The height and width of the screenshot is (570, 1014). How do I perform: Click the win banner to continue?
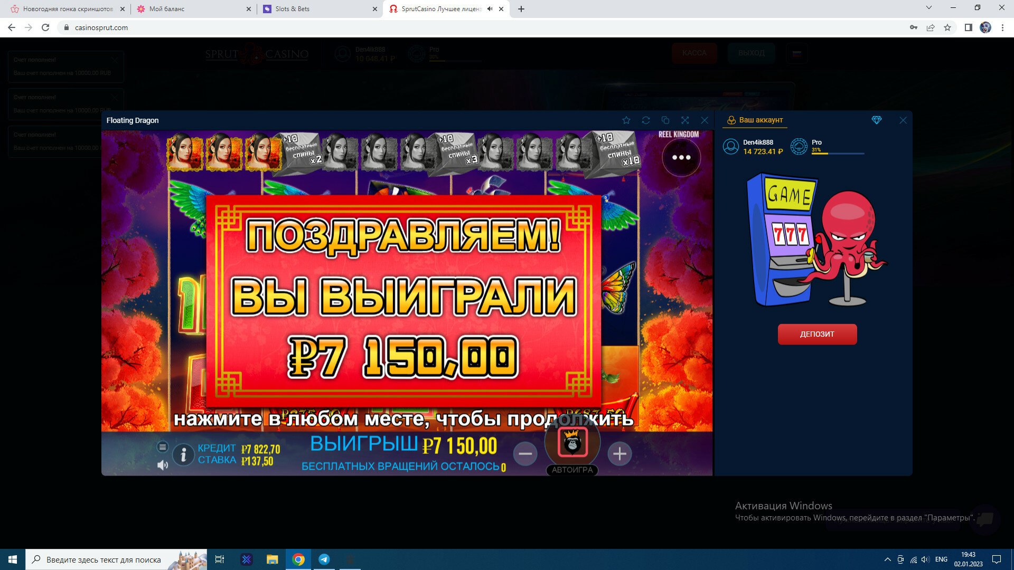[403, 301]
